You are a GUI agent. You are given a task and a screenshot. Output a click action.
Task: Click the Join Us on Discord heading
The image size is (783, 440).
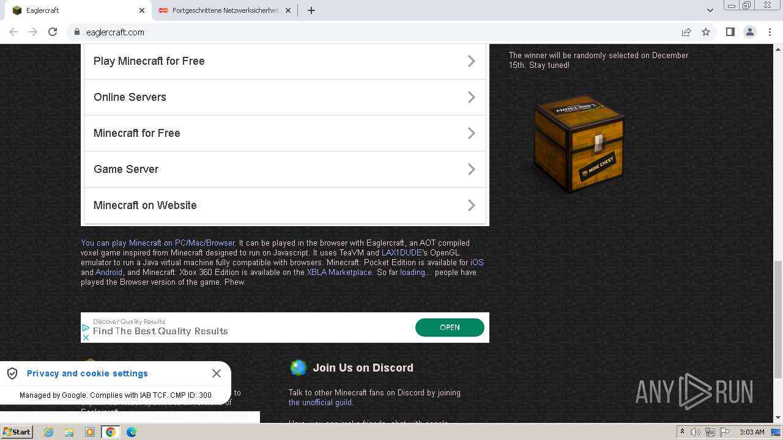(363, 368)
